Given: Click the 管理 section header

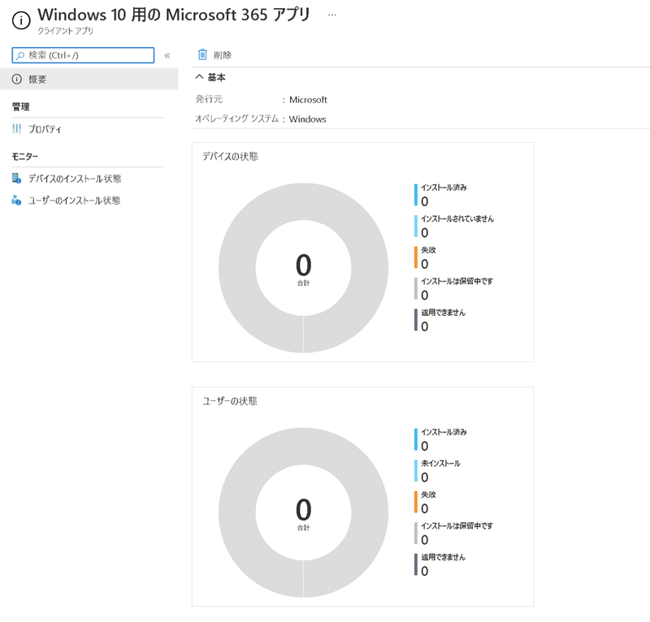Looking at the screenshot, I should [x=21, y=107].
